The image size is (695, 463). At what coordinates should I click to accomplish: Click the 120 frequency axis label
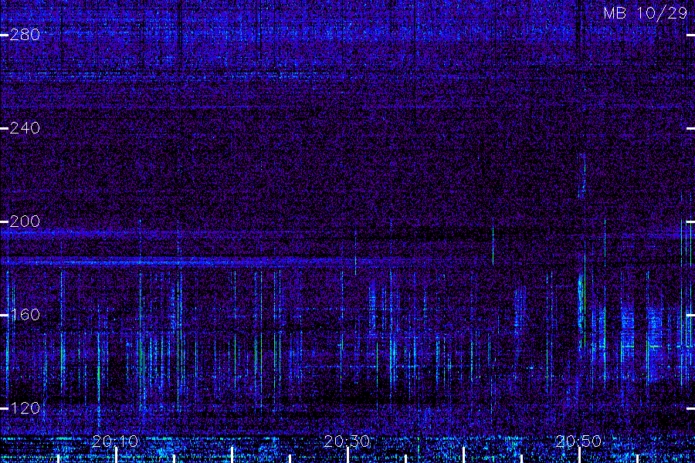(25, 407)
